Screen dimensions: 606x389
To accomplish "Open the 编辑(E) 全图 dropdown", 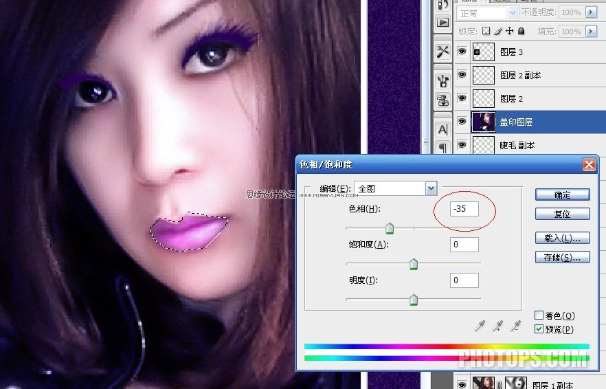I will tap(395, 188).
